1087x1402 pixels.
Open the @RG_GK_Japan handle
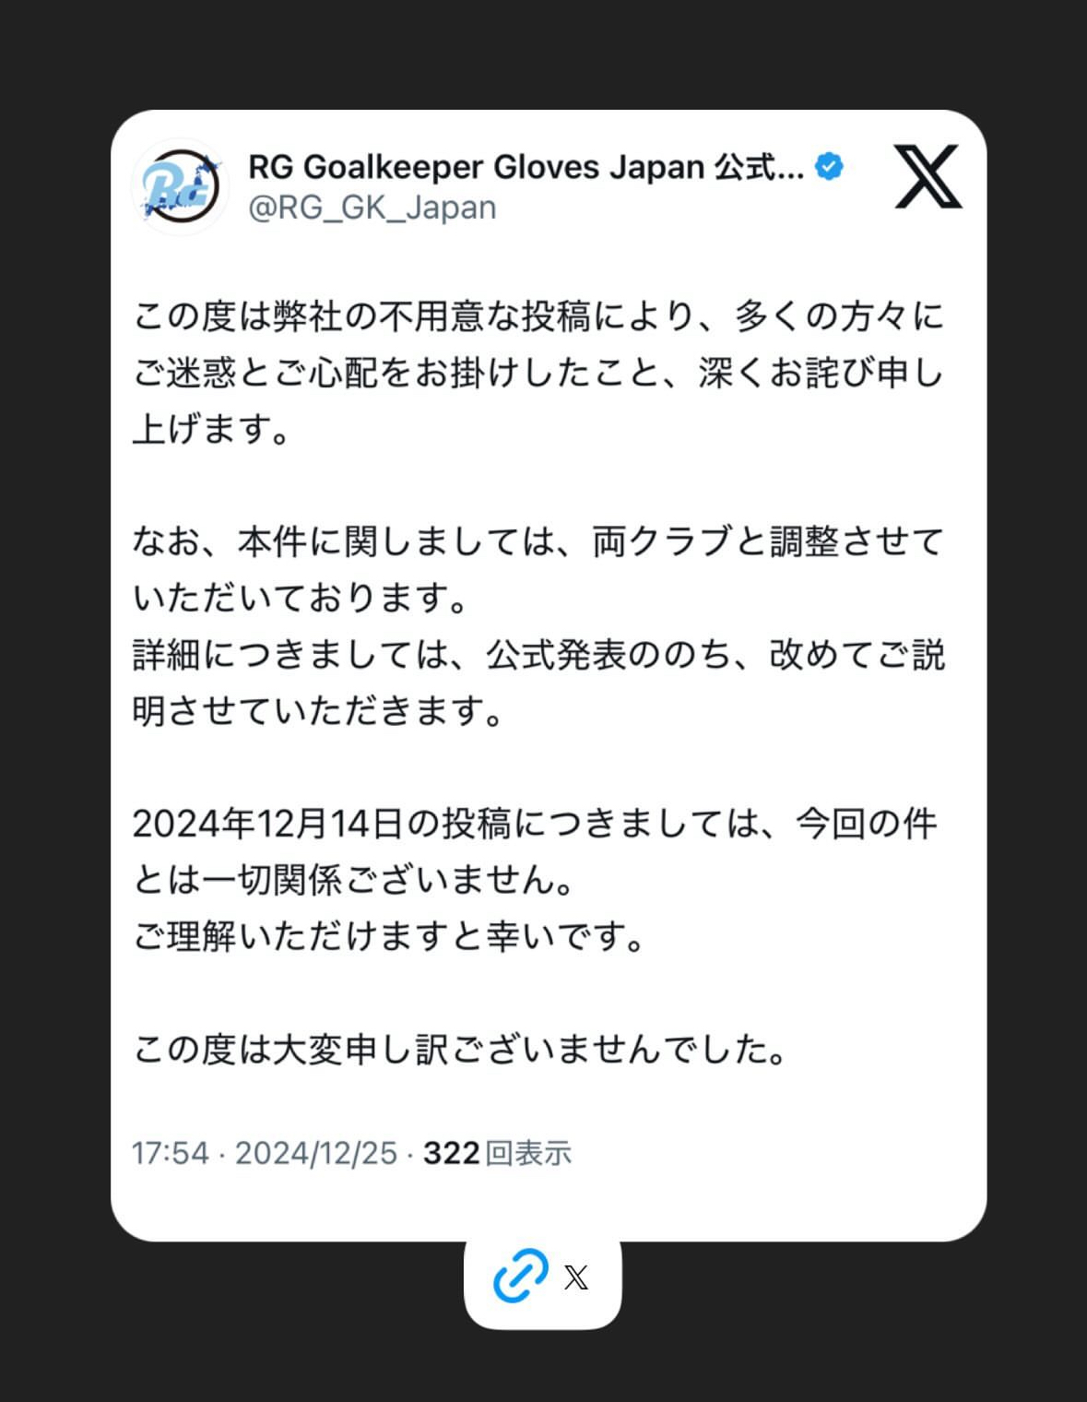(372, 208)
